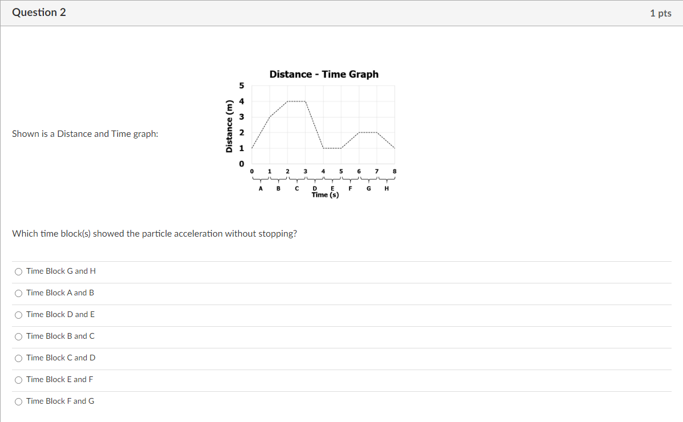Click the "1 pts" label
Image resolution: width=683 pixels, height=422 pixels.
tap(660, 13)
